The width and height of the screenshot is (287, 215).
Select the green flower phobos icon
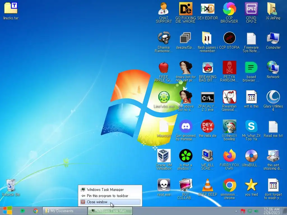(186, 156)
